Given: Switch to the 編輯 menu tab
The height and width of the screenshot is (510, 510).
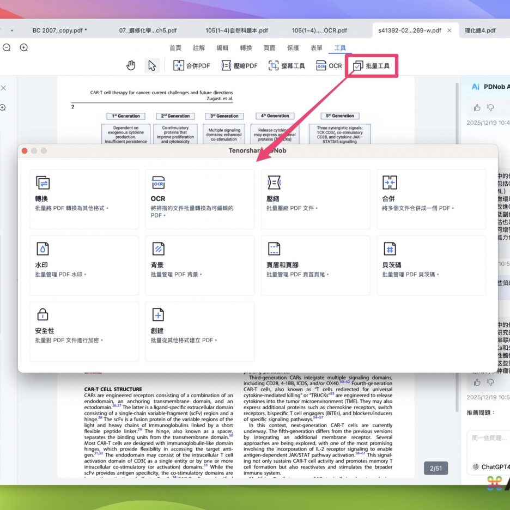Looking at the screenshot, I should [222, 48].
